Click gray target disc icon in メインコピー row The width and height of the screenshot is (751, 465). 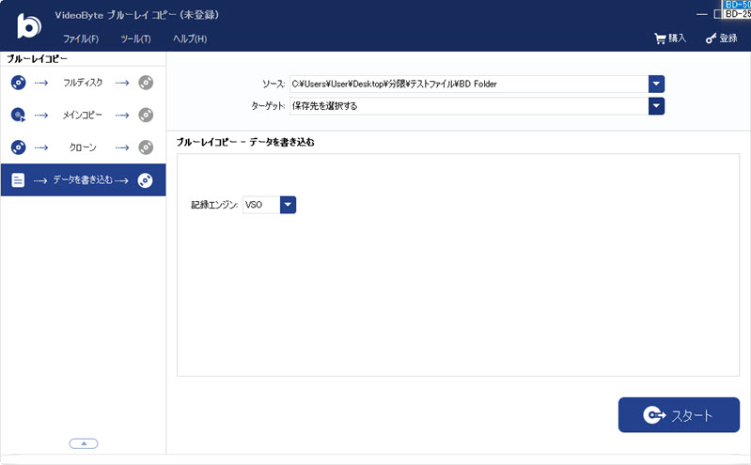(146, 115)
